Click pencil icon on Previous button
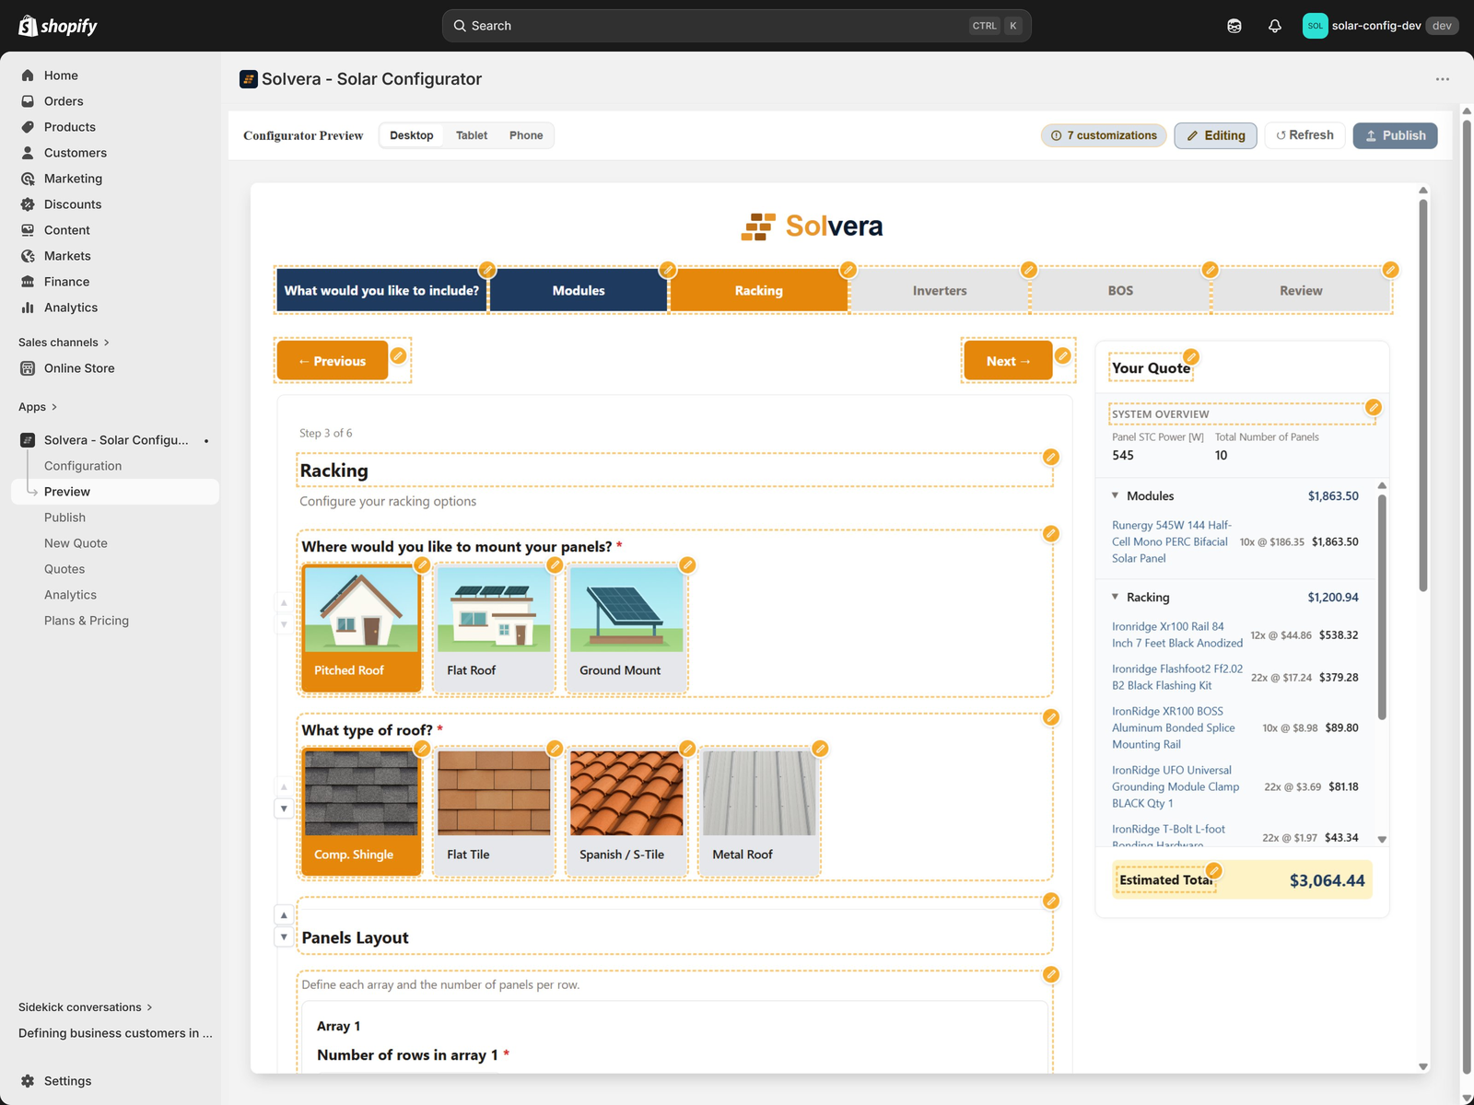1474x1105 pixels. [398, 355]
